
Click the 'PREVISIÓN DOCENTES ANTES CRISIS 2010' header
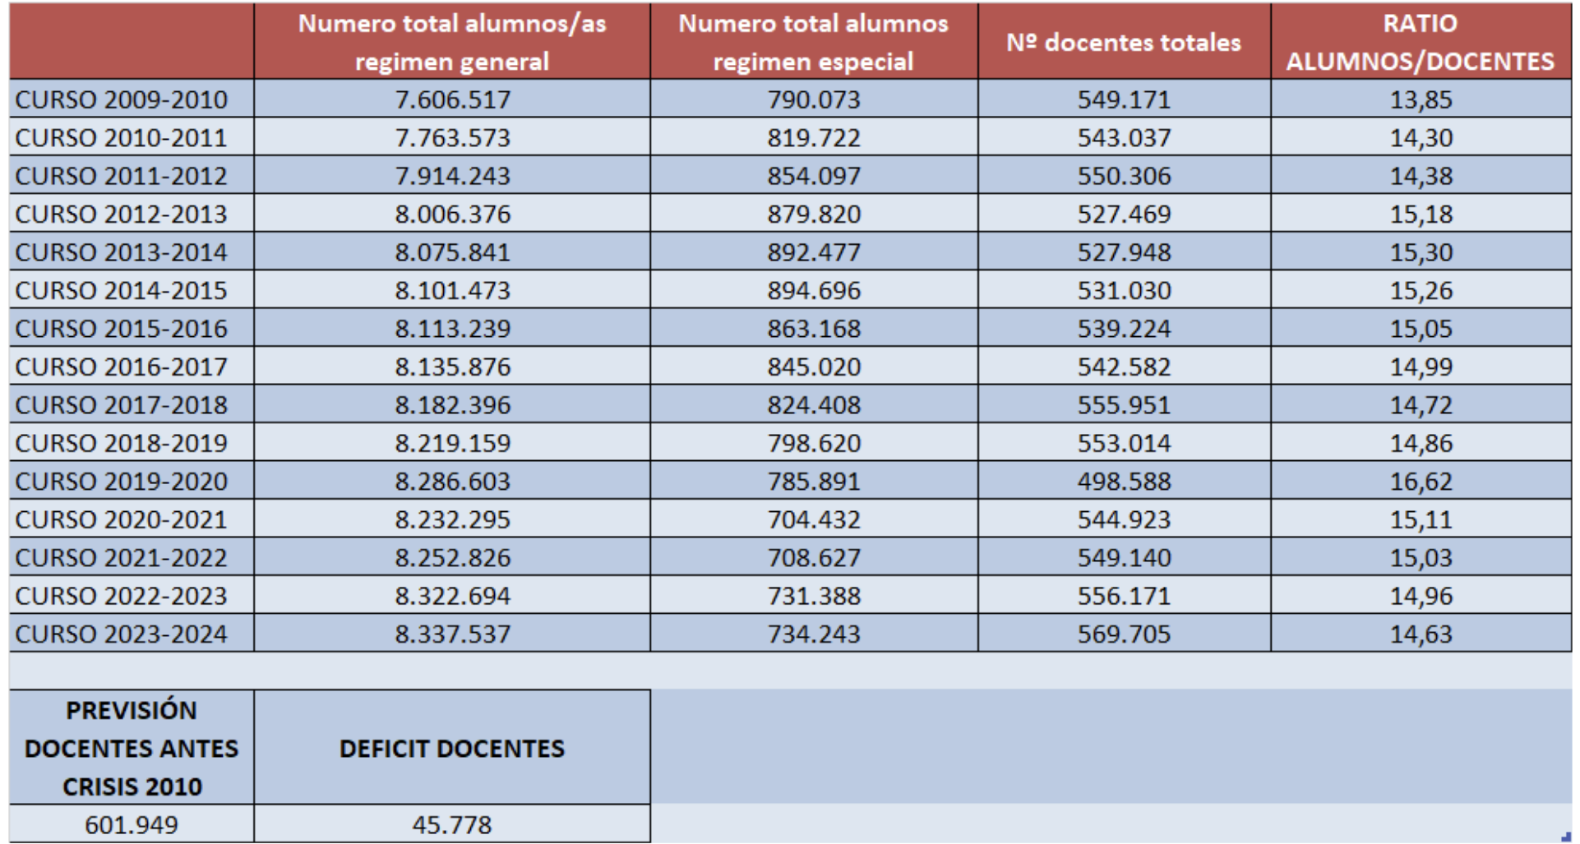coord(132,748)
